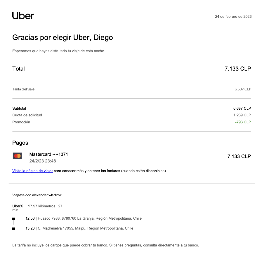Click the 'Subtotal' label
Viewport: 264px width, 280px height.
pos(19,108)
